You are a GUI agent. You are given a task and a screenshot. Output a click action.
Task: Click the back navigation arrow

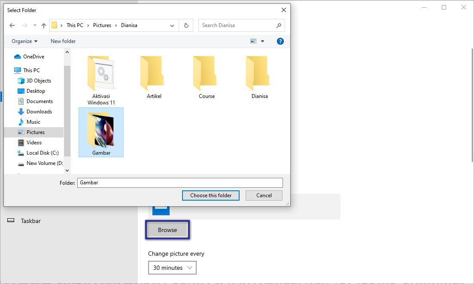click(x=12, y=25)
